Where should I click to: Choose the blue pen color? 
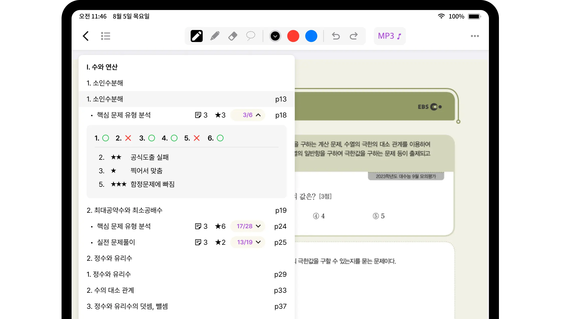[x=311, y=36]
